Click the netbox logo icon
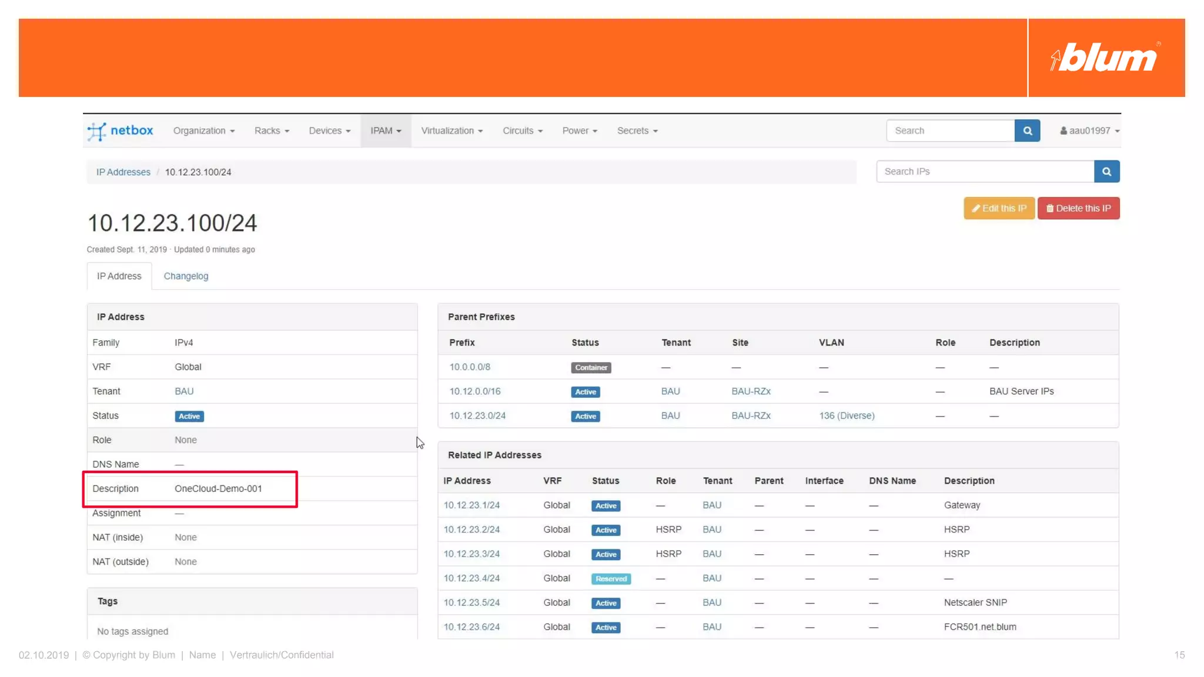The height and width of the screenshot is (677, 1204). pyautogui.click(x=97, y=131)
